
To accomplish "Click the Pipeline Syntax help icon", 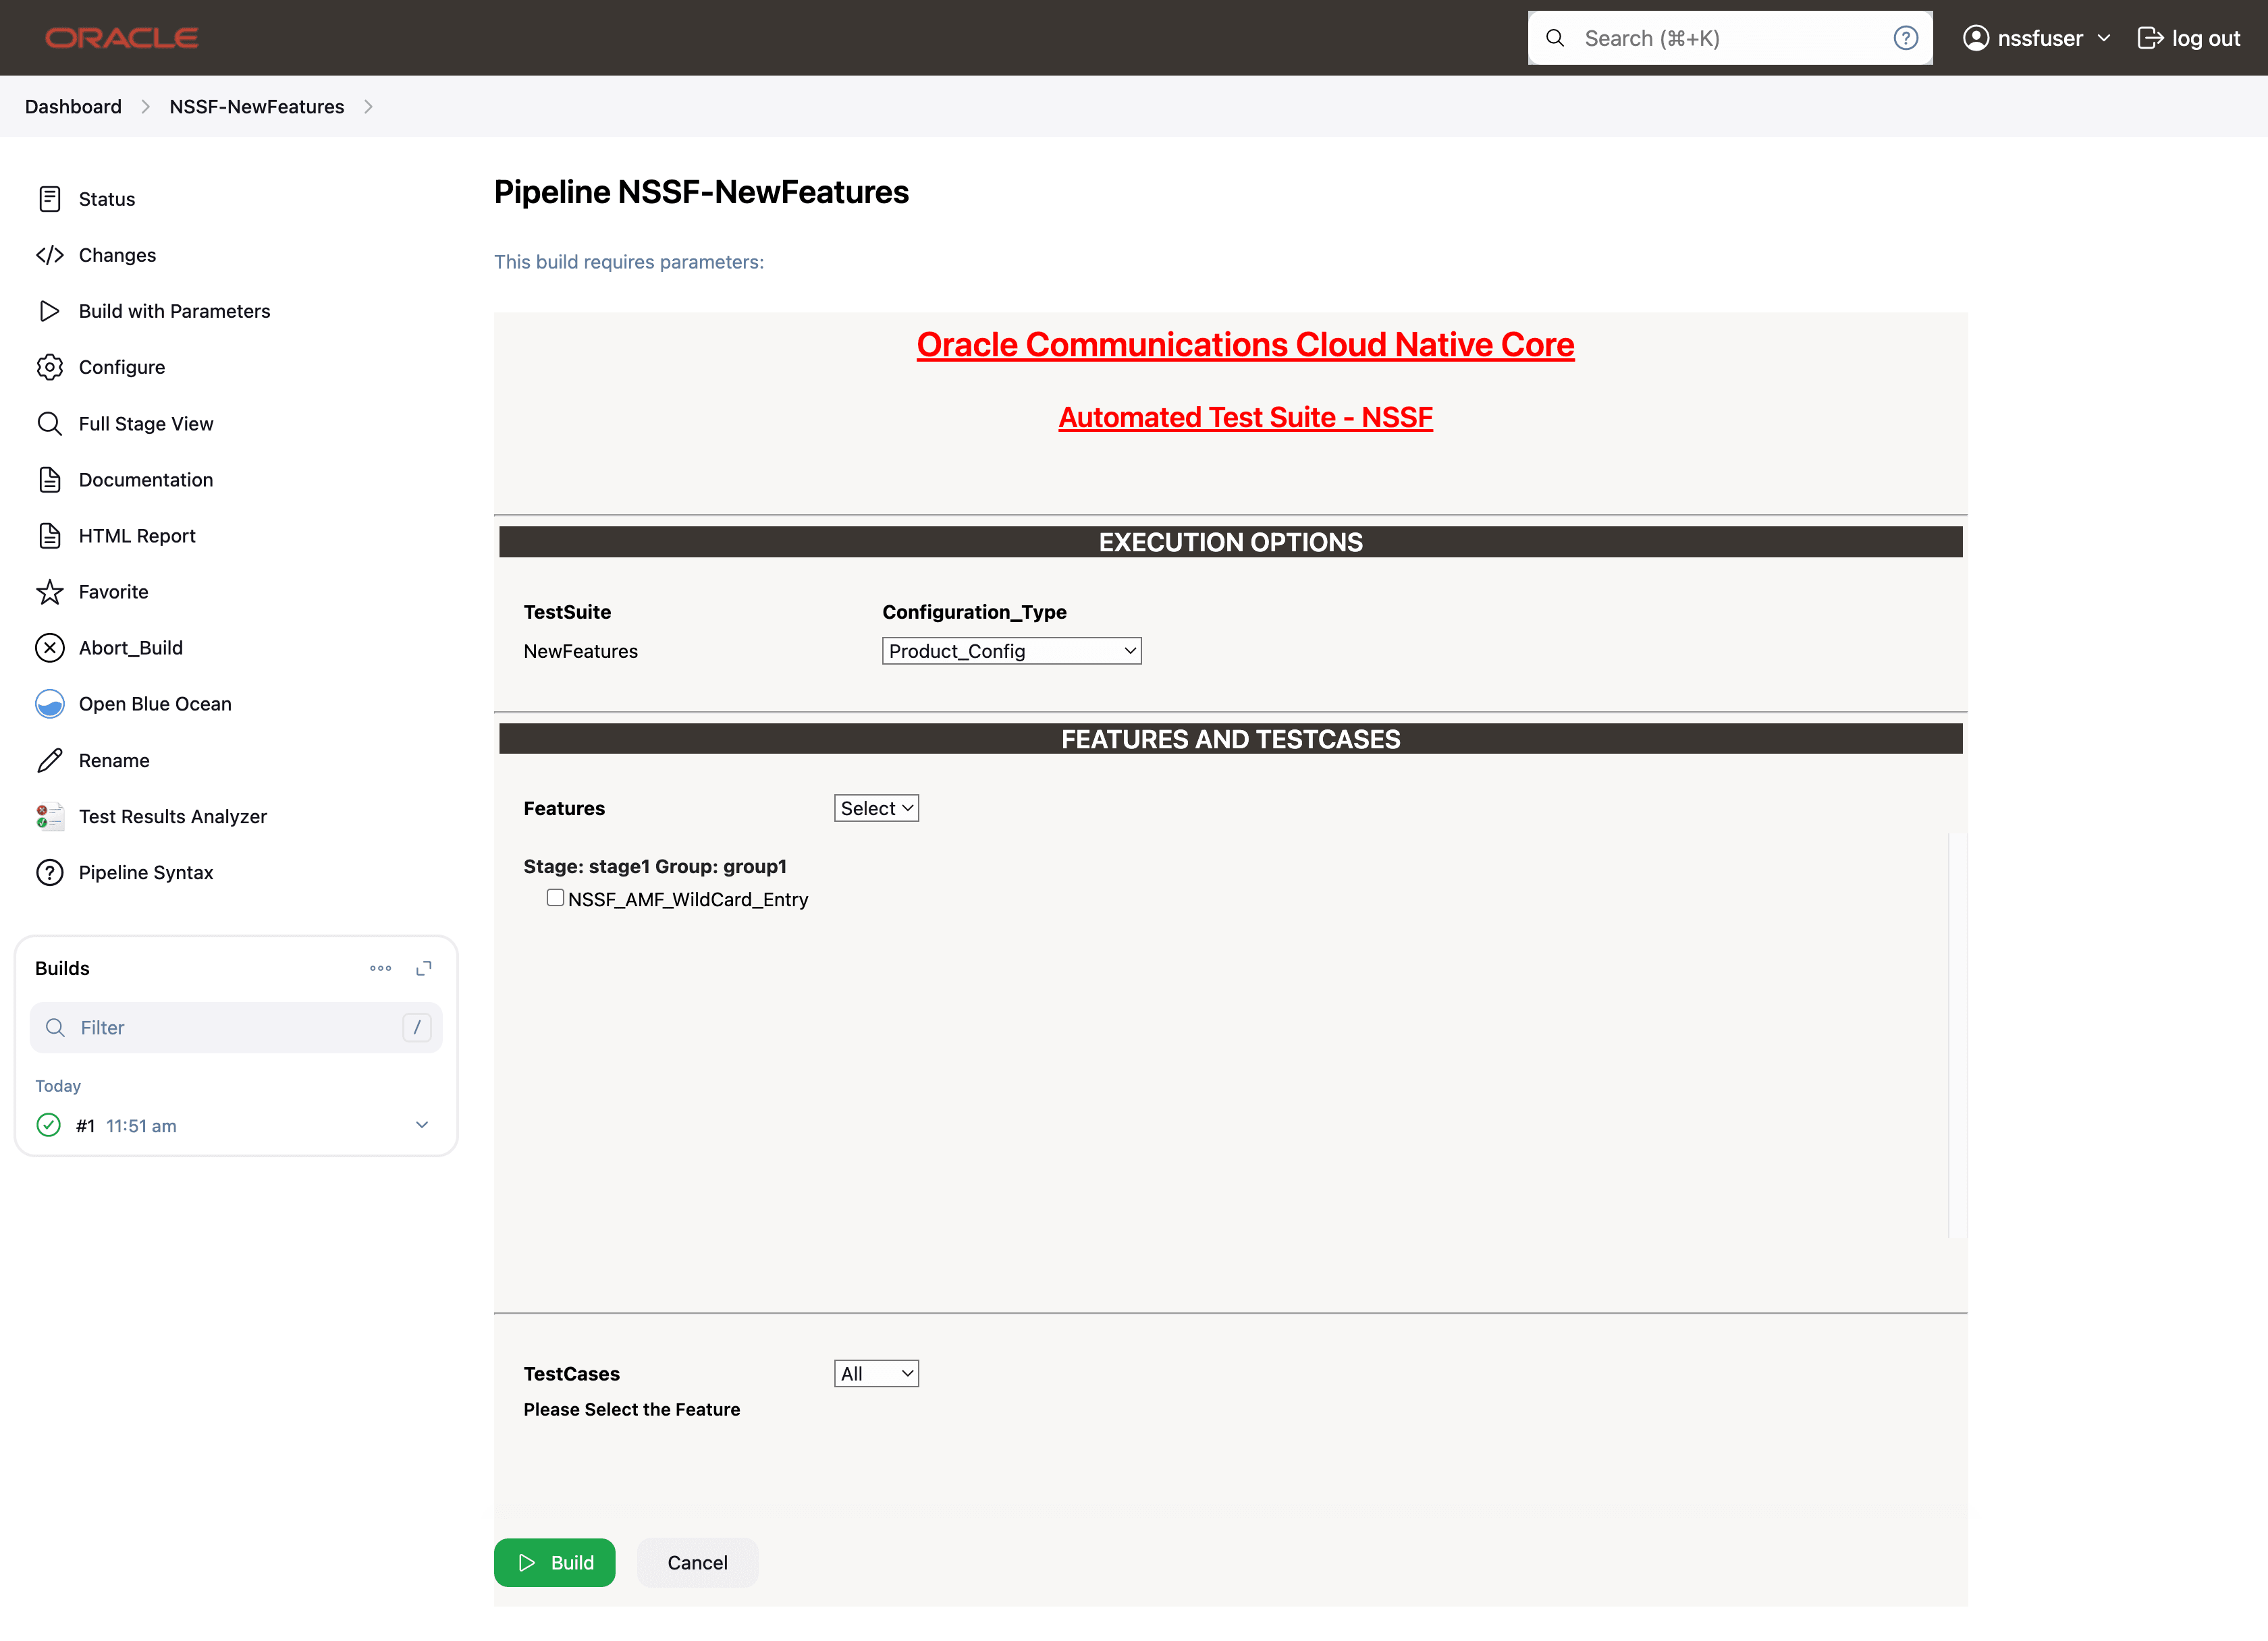I will pos(49,872).
